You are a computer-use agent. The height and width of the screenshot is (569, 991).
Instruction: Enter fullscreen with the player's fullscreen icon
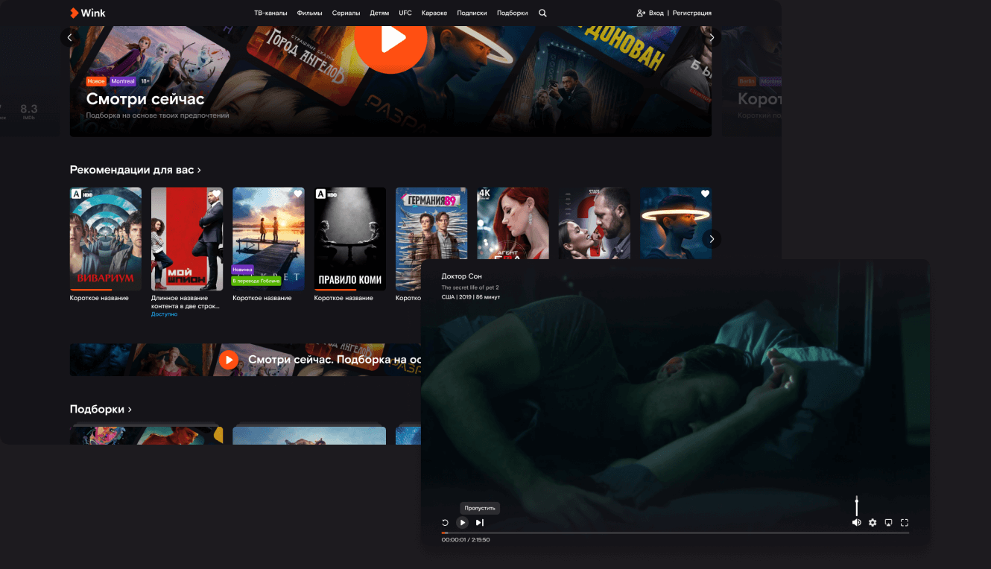click(905, 523)
